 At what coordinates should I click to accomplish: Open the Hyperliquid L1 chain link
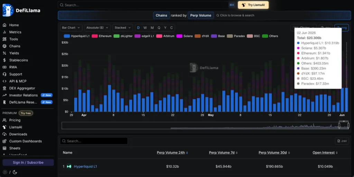click(x=85, y=166)
